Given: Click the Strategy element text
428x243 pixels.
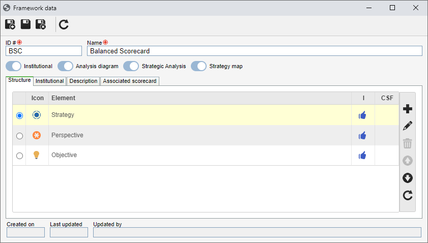Looking at the screenshot, I should click(x=63, y=115).
